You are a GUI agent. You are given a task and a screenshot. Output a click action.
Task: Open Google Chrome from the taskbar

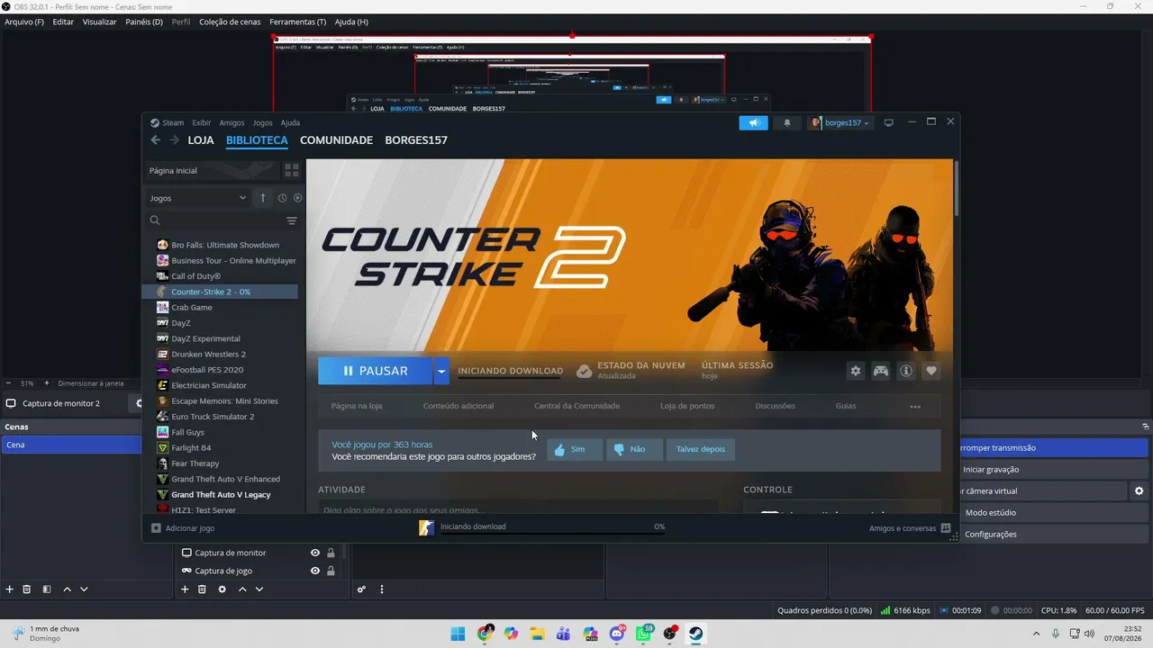click(x=485, y=634)
